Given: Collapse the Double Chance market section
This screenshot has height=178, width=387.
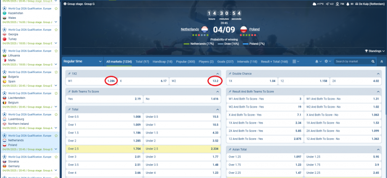Looking at the screenshot, I should (378, 74).
